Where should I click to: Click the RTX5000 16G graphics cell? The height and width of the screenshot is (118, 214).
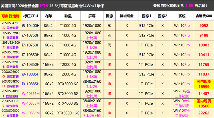68,113
